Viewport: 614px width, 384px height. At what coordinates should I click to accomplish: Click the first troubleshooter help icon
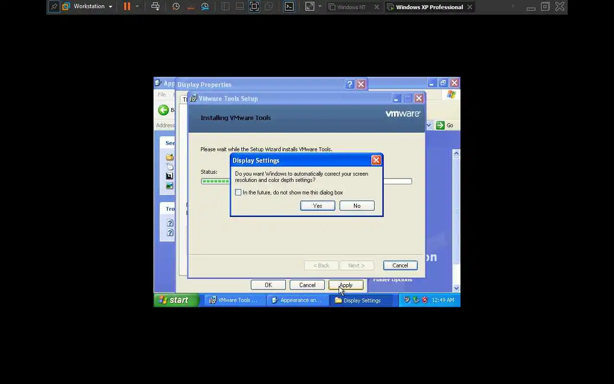[170, 223]
